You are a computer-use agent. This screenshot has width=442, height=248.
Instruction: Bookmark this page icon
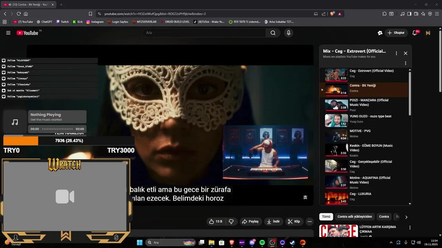tap(90, 14)
